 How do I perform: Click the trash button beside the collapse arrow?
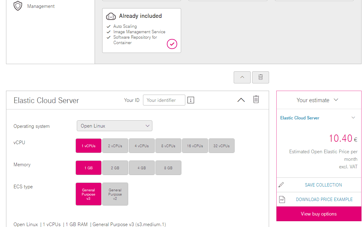261,77
